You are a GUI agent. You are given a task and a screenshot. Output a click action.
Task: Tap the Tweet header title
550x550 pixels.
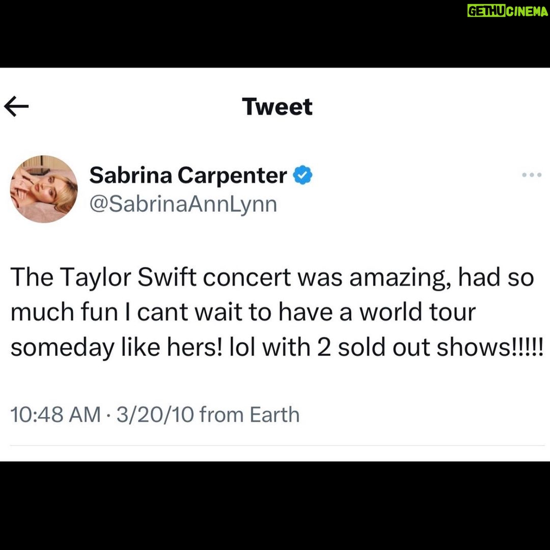coord(277,106)
